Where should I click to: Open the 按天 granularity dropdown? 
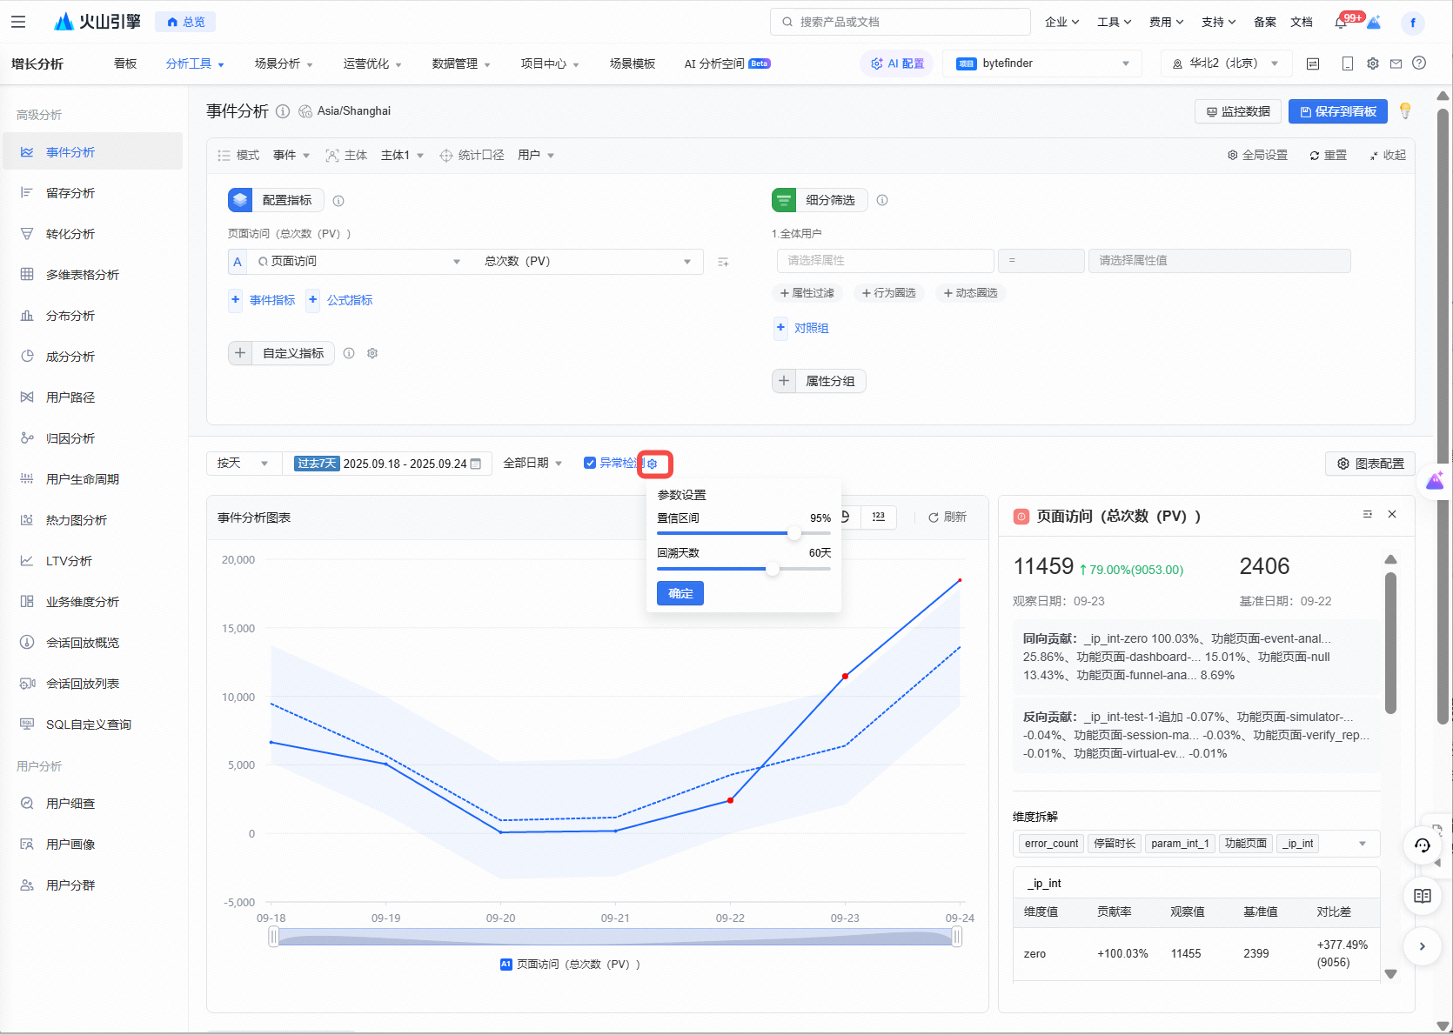click(244, 464)
